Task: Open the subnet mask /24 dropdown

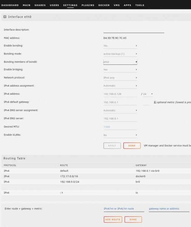Action: click(148, 94)
